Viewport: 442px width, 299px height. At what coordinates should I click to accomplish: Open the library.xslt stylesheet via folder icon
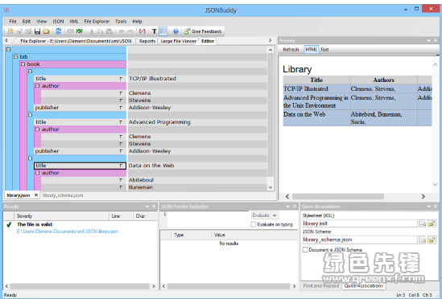[x=432, y=223]
